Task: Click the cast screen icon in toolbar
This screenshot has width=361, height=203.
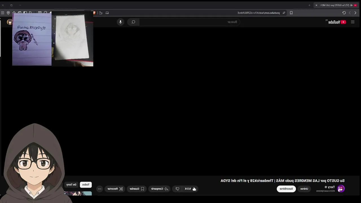Action: pyautogui.click(x=107, y=13)
